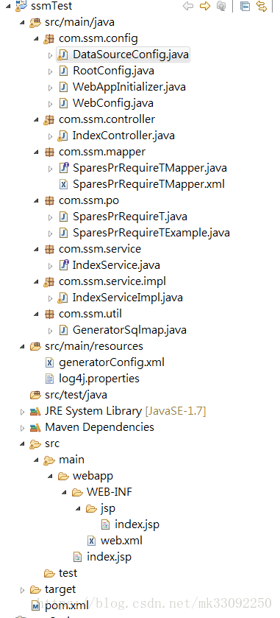Select index.jsp inside the jsp folder
The height and width of the screenshot is (618, 280).
(x=137, y=524)
